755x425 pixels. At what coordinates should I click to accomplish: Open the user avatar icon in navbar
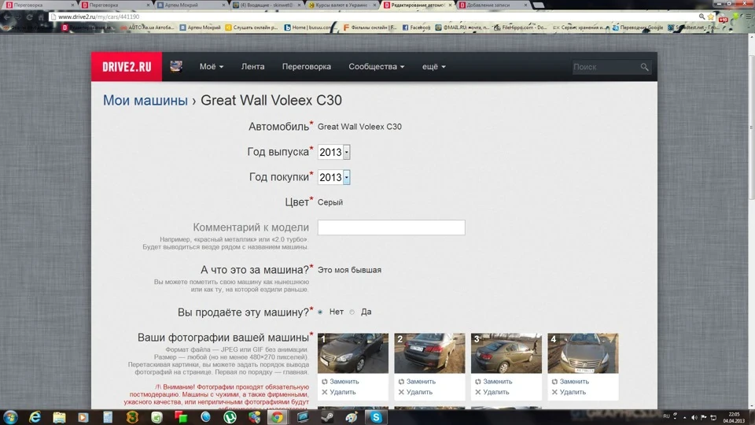tap(176, 66)
